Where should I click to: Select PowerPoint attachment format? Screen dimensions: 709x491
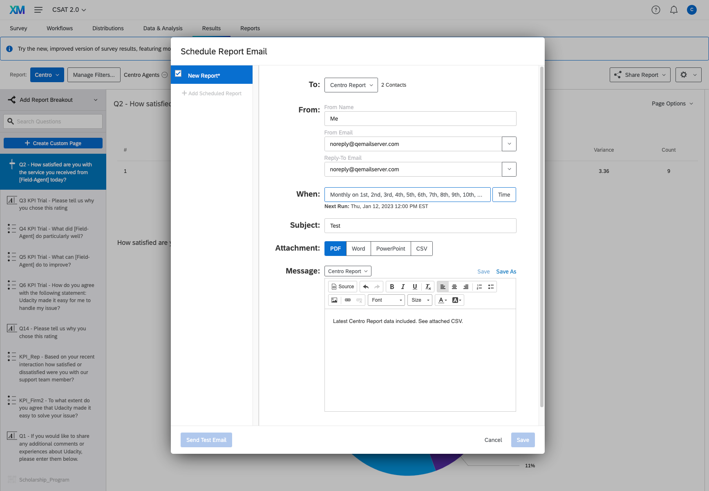pyautogui.click(x=391, y=249)
